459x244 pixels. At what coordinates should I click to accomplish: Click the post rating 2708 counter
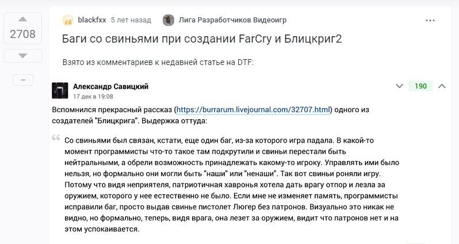point(22,35)
